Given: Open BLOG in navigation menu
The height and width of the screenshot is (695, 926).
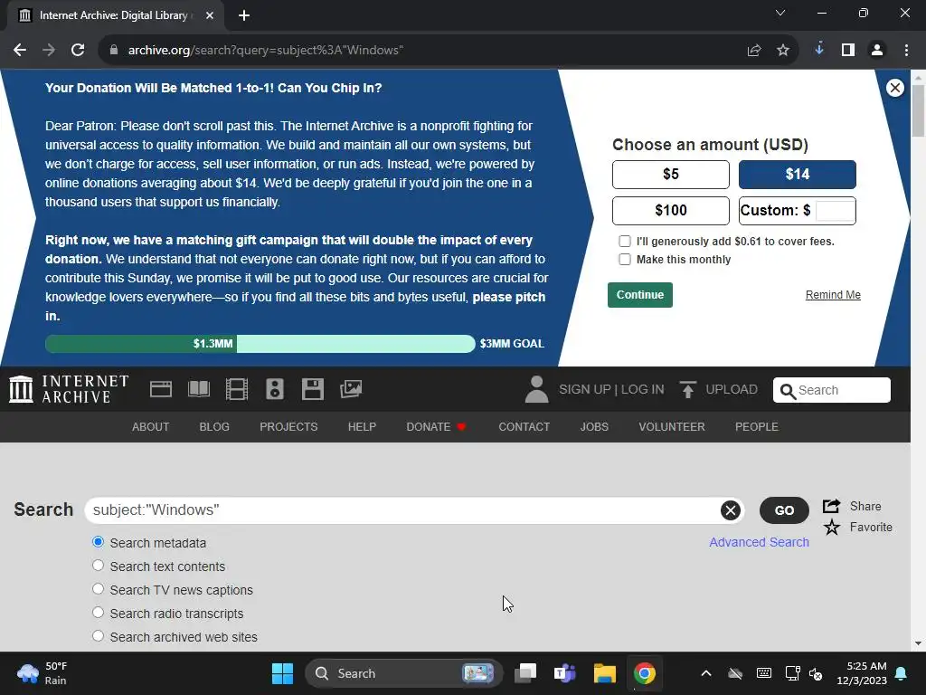Looking at the screenshot, I should point(214,427).
